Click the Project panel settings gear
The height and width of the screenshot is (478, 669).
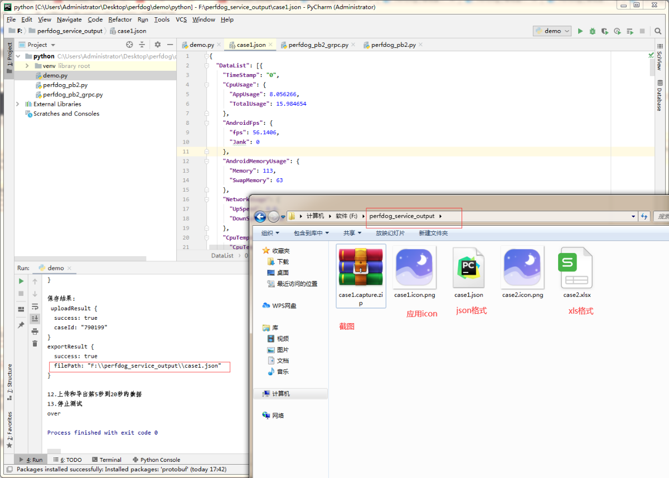click(157, 45)
